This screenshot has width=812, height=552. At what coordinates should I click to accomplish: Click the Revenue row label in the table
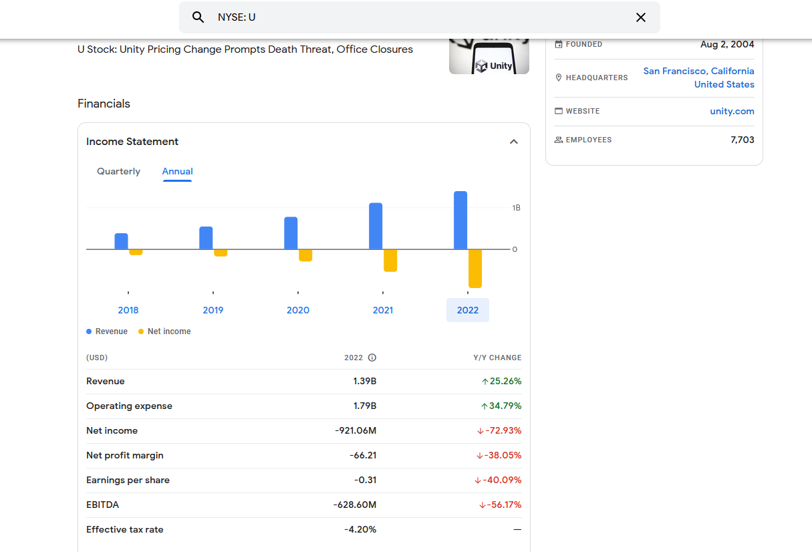[106, 382]
